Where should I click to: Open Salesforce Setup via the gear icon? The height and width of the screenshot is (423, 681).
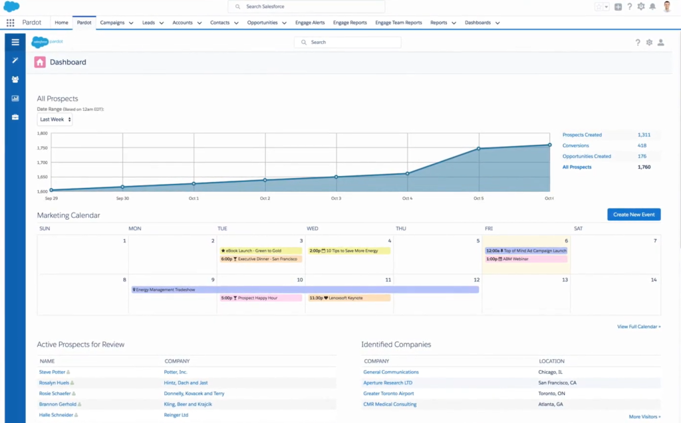(641, 7)
